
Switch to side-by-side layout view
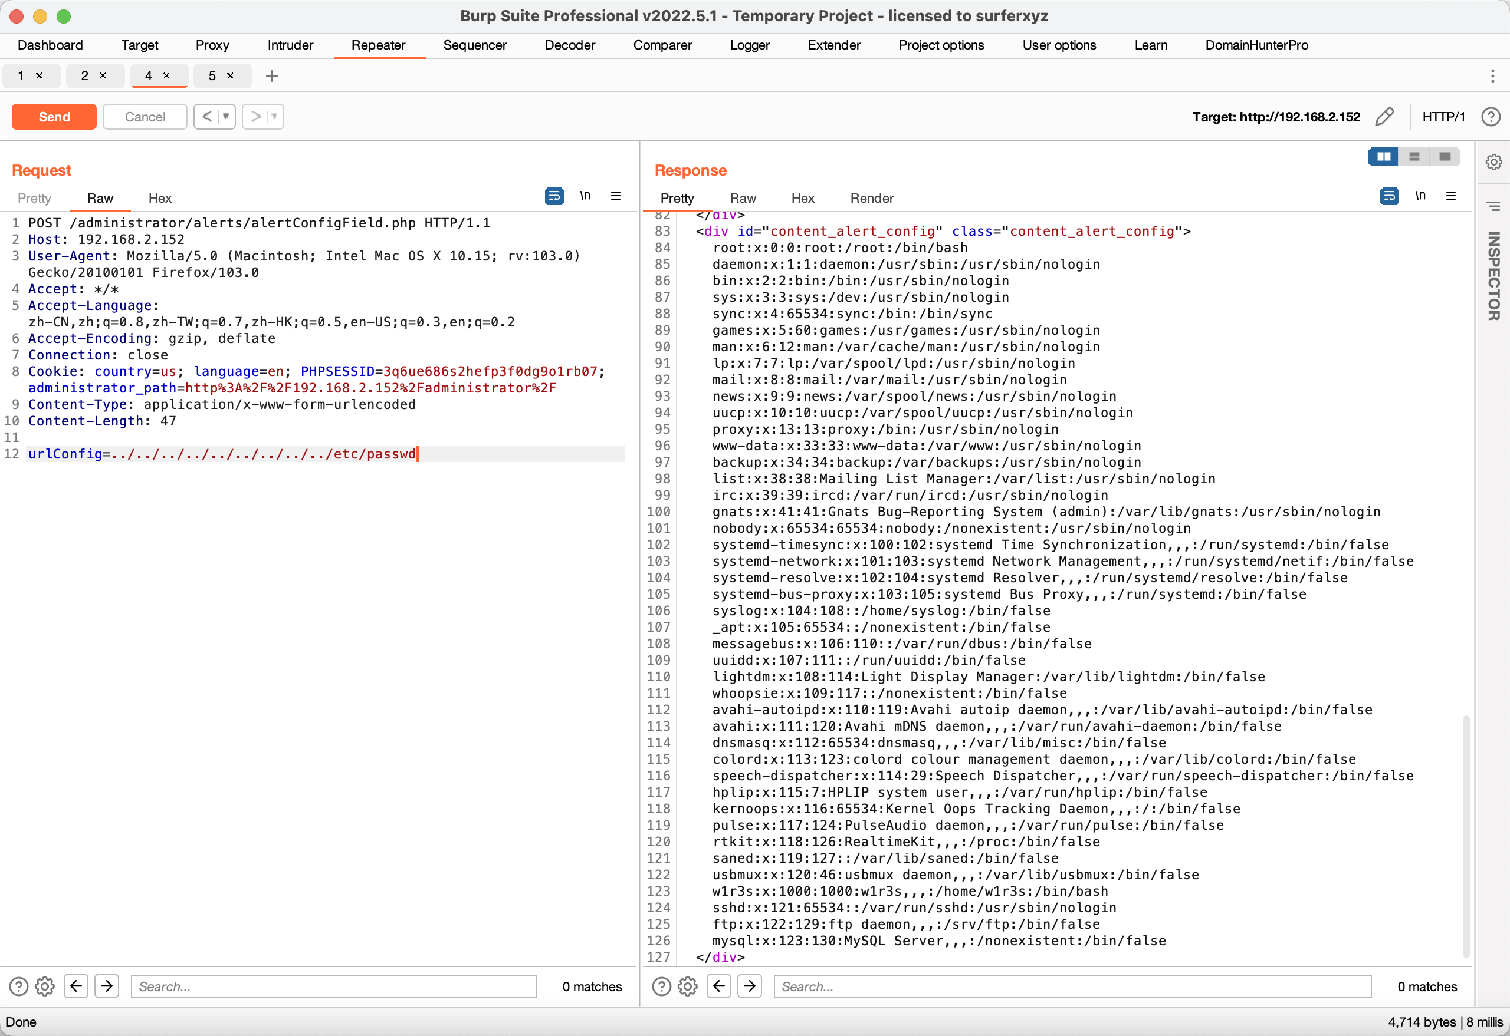1383,157
